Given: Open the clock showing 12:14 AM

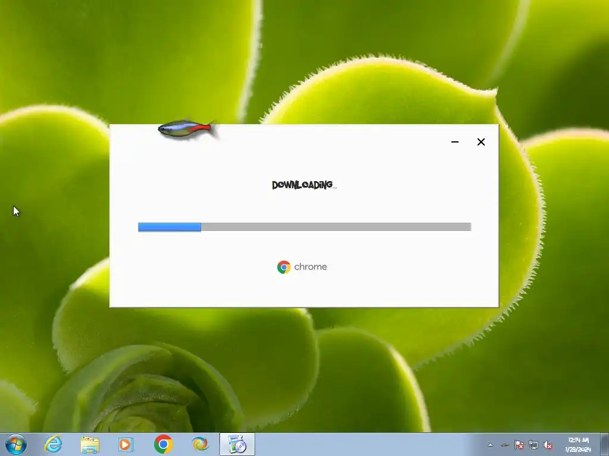Looking at the screenshot, I should [x=578, y=444].
